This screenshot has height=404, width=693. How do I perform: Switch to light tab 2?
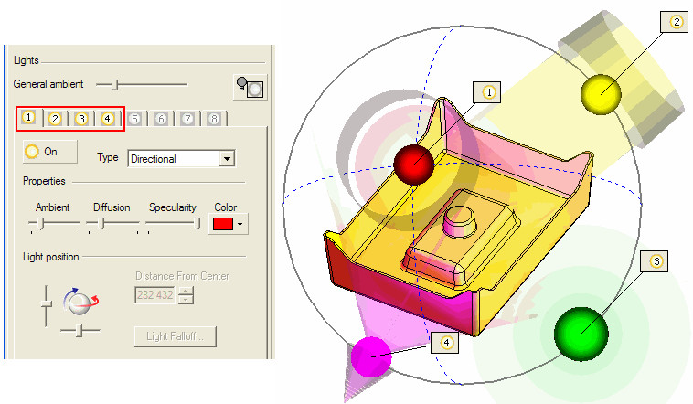55,119
